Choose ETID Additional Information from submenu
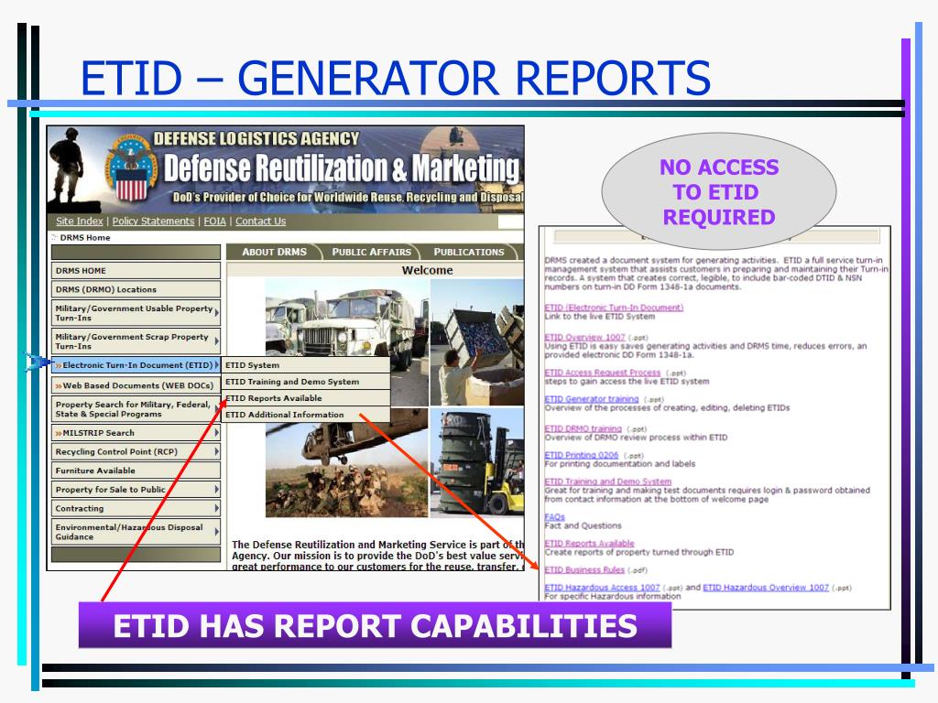This screenshot has width=938, height=703. [306, 415]
